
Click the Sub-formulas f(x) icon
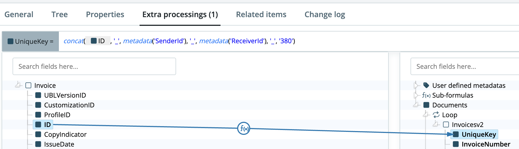coord(426,95)
